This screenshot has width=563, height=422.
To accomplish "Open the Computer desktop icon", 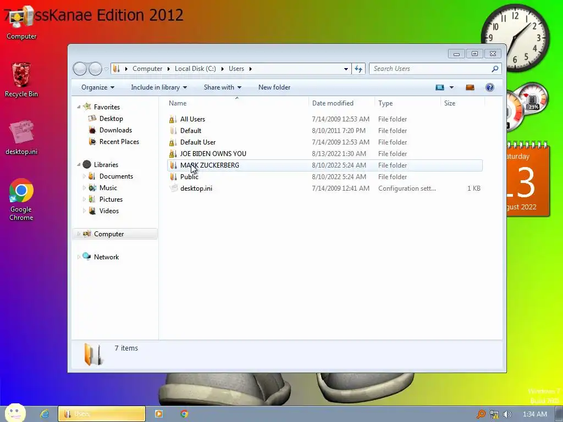I will click(x=21, y=21).
